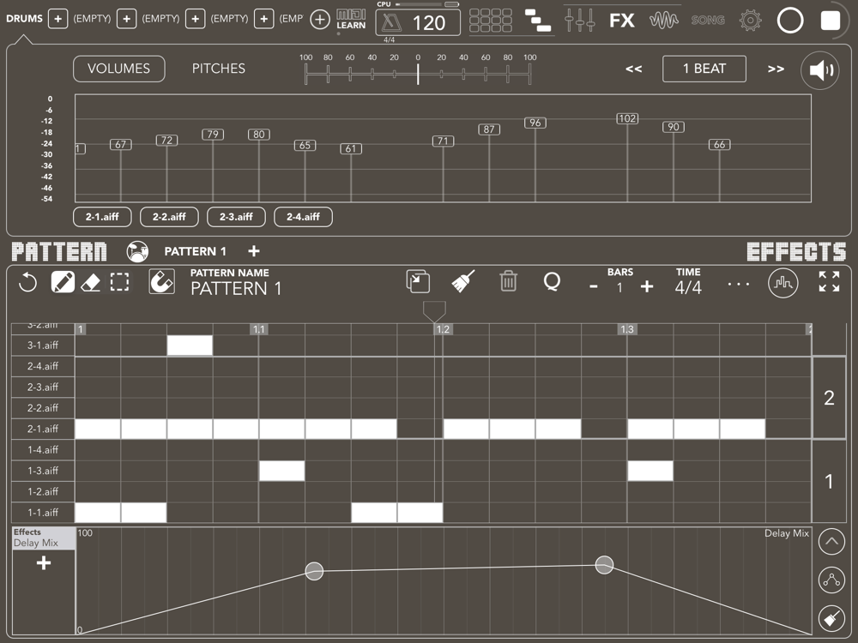Decrease bars with the minus button

pyautogui.click(x=594, y=286)
